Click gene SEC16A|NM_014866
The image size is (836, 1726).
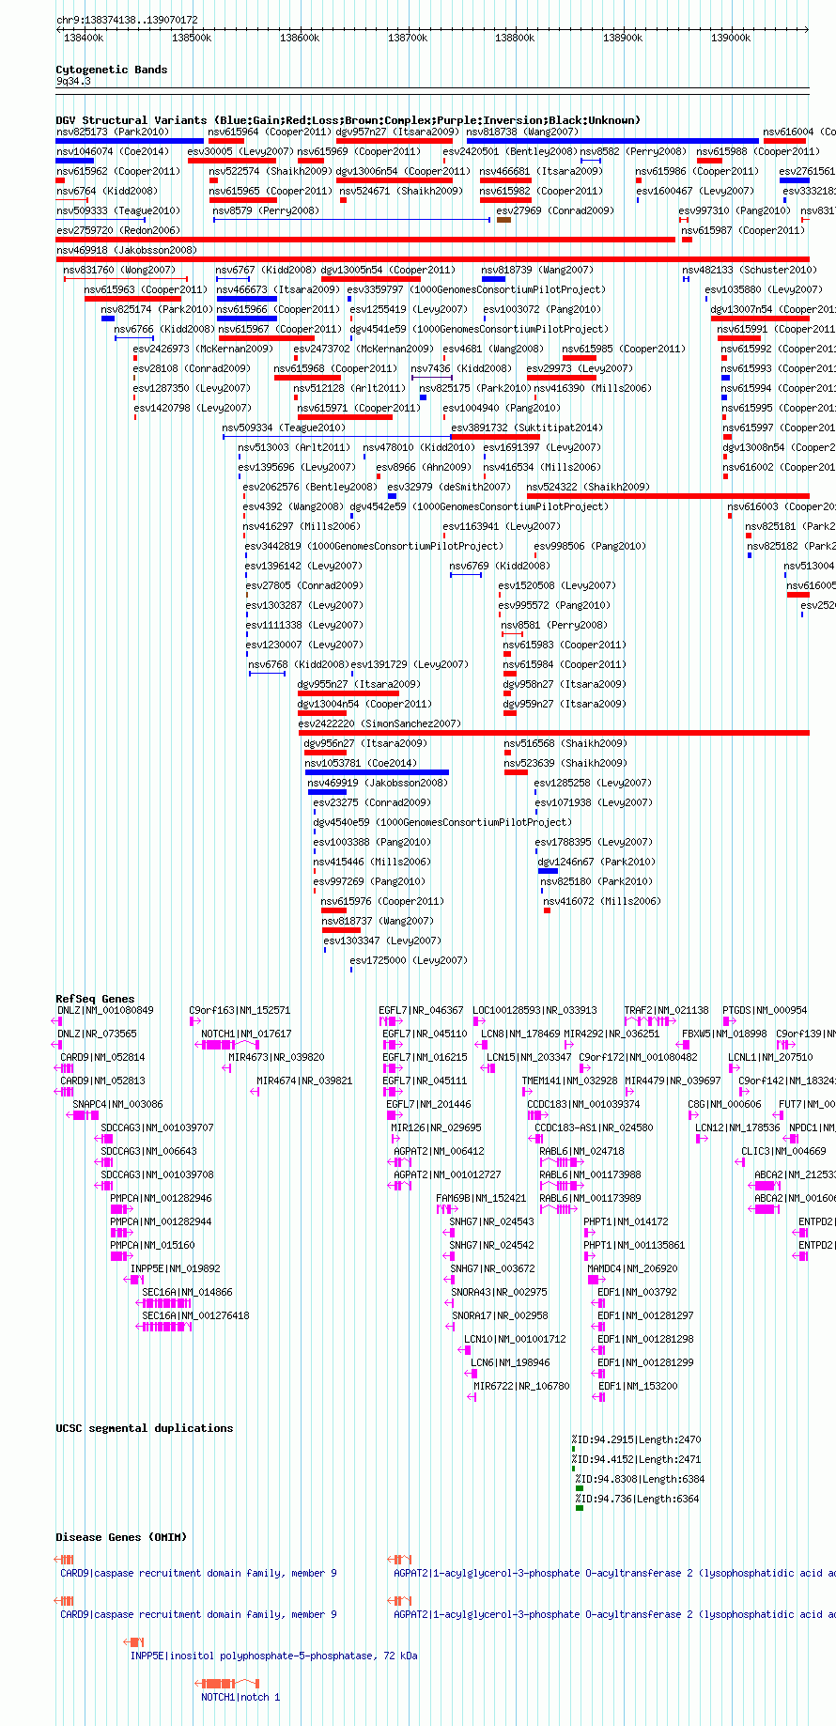tap(187, 1292)
